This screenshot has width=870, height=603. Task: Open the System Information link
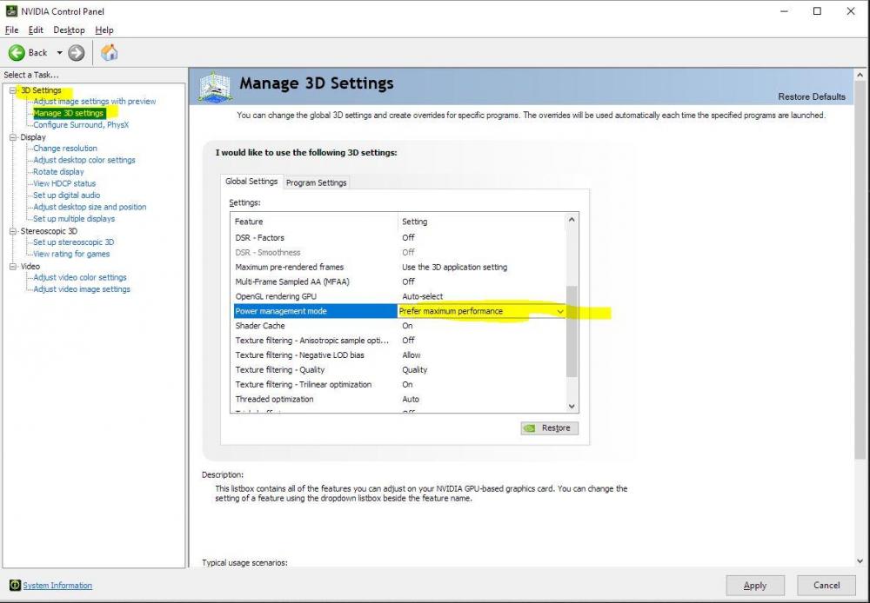[x=57, y=586]
